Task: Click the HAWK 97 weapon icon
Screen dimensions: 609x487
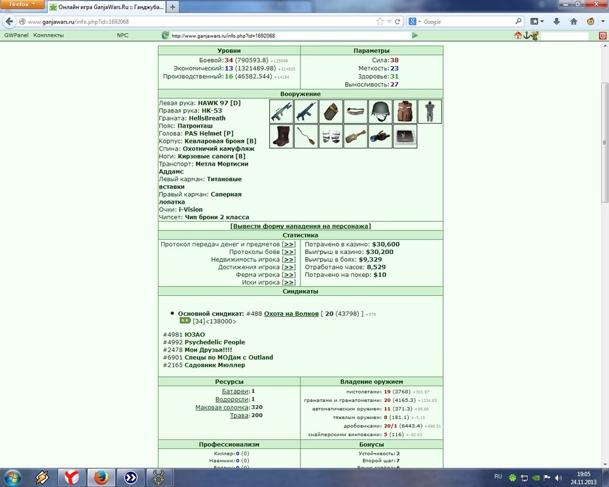Action: pos(281,111)
